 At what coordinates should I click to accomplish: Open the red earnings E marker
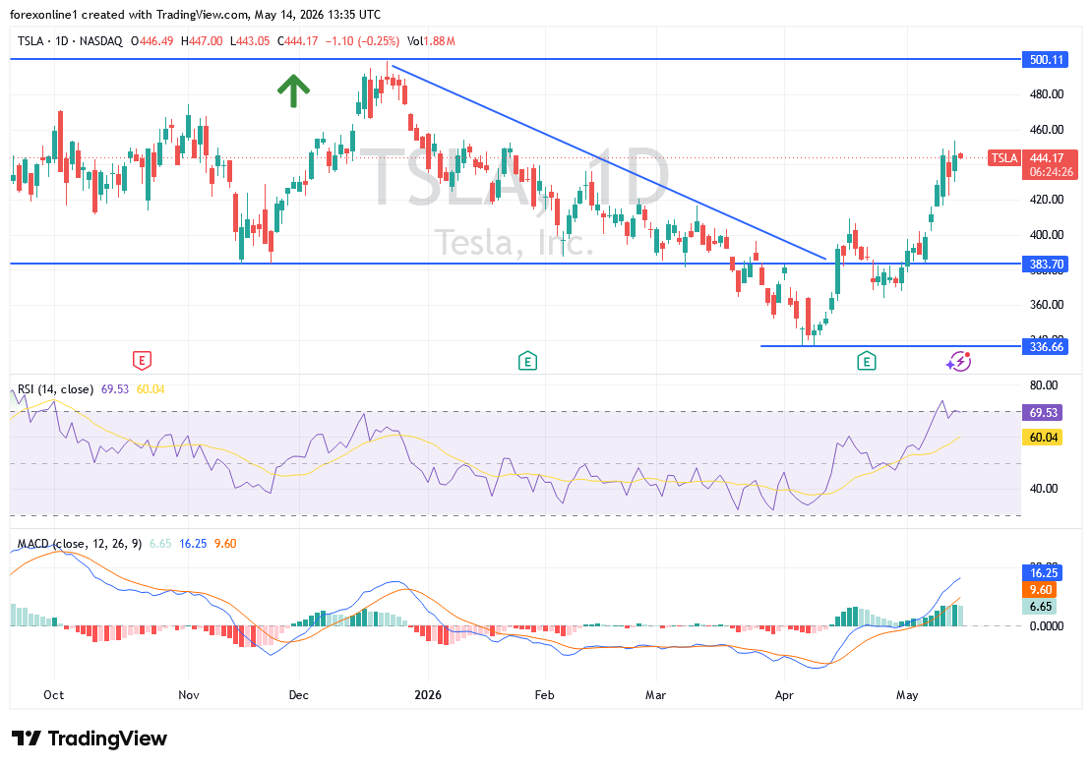pyautogui.click(x=142, y=361)
